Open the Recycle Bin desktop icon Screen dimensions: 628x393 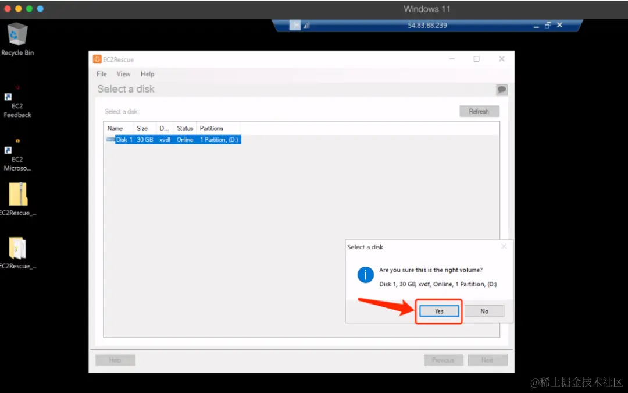coord(17,40)
